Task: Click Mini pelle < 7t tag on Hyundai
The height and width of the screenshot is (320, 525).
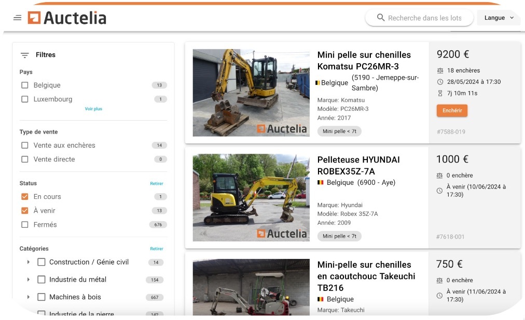Action: click(339, 236)
